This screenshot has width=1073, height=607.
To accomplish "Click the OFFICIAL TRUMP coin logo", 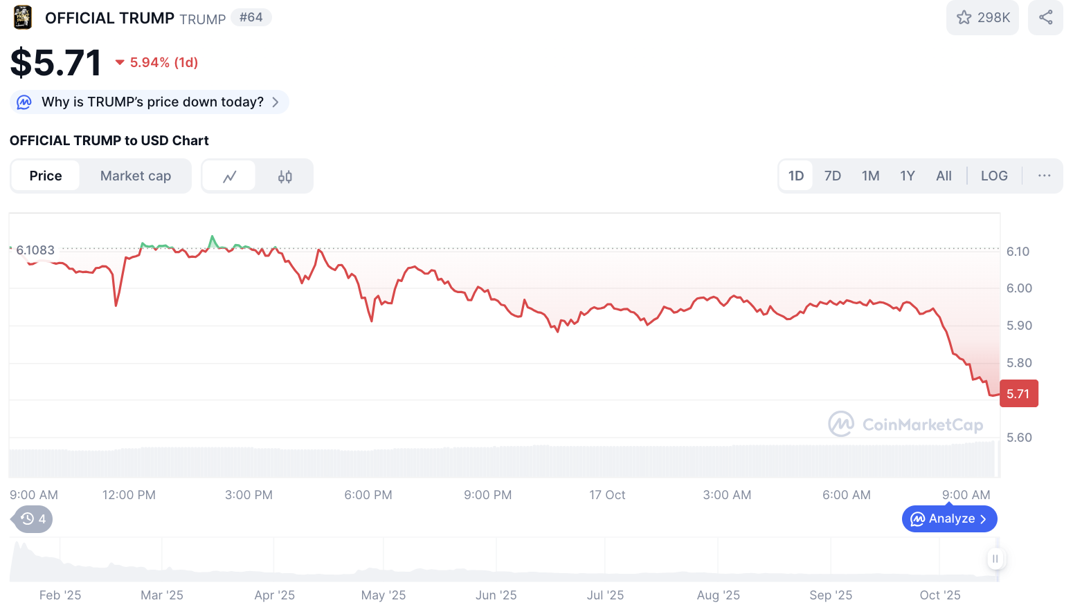I will pyautogui.click(x=23, y=17).
